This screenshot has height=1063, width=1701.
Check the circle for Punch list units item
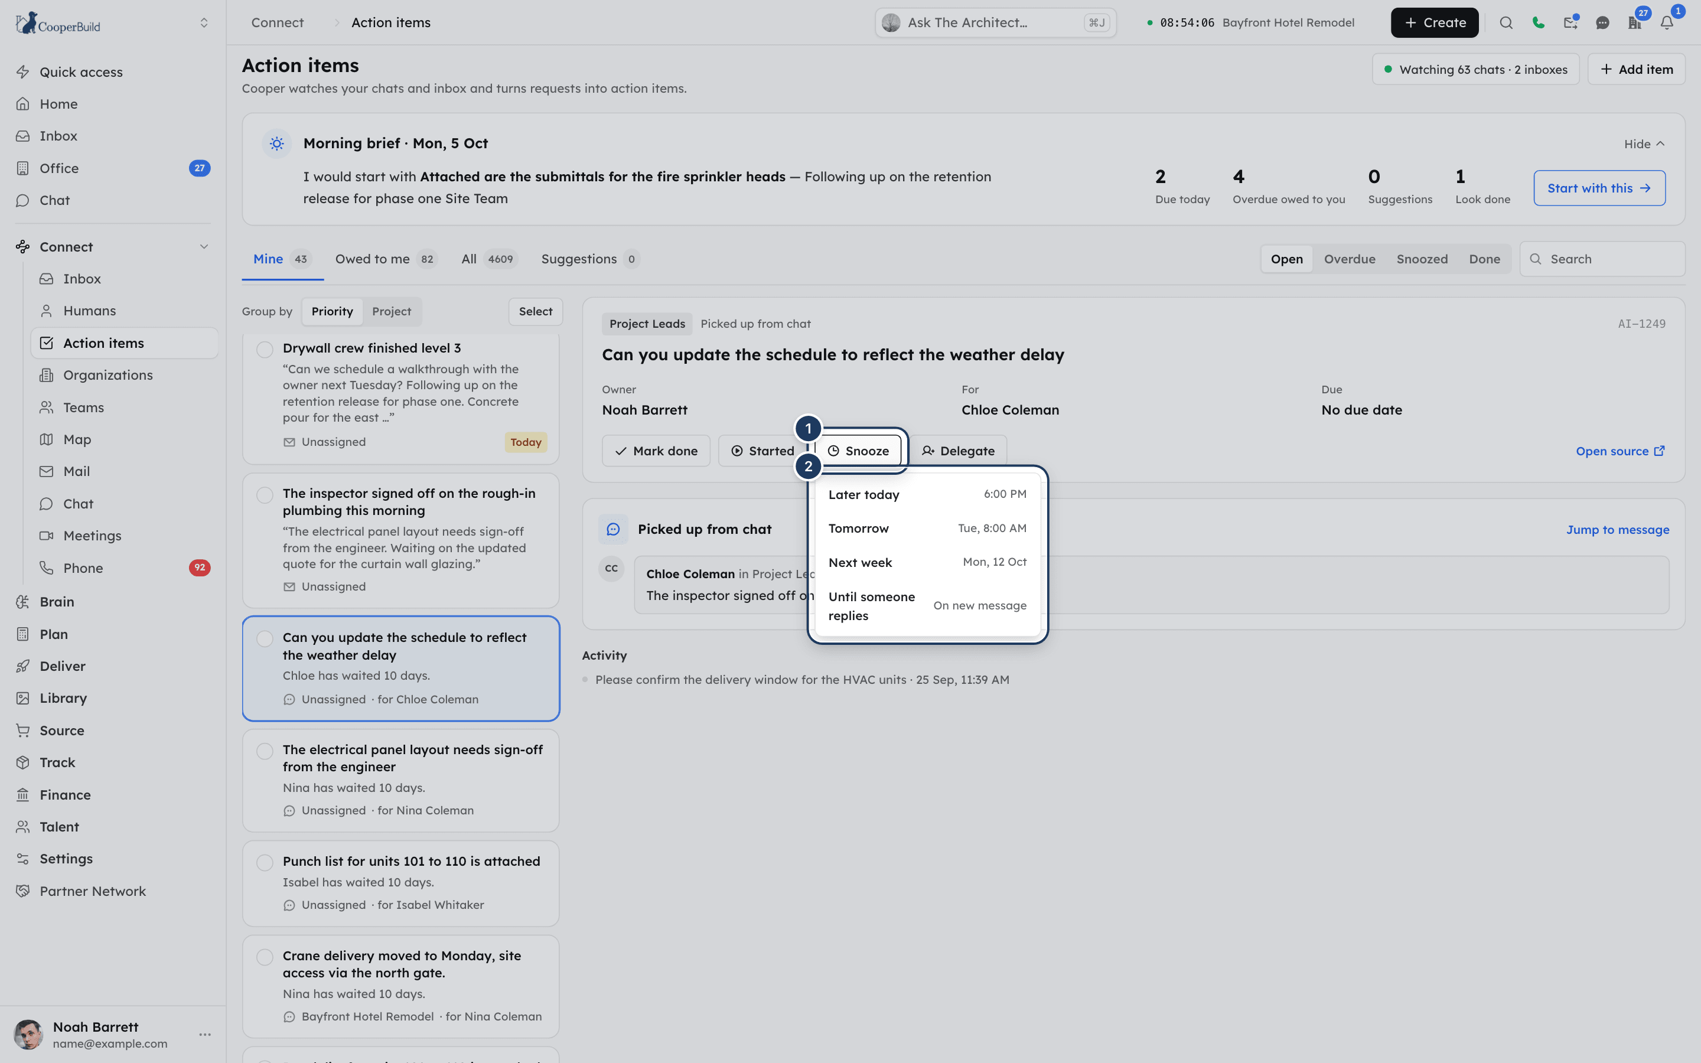(x=264, y=863)
